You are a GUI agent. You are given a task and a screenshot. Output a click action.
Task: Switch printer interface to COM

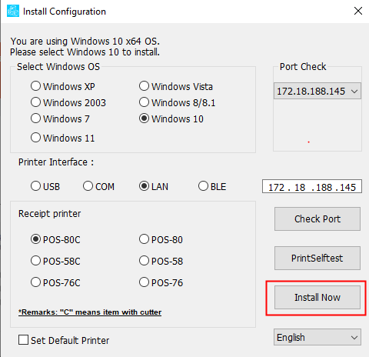[98, 186]
